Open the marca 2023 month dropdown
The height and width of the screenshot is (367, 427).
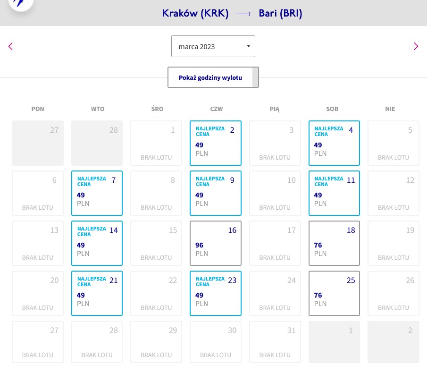point(213,46)
